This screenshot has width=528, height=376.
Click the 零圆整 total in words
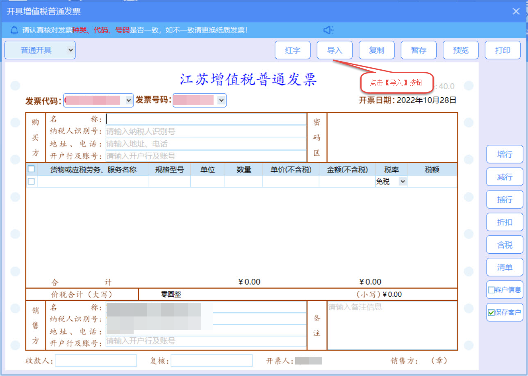(x=171, y=294)
